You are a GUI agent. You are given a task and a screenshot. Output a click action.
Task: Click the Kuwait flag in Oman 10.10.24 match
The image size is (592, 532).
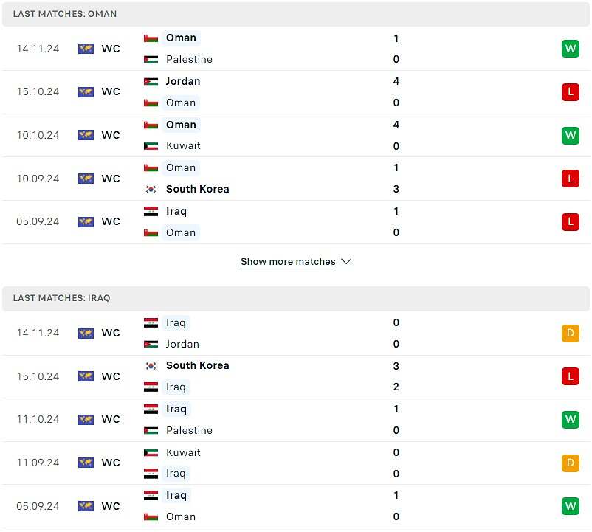[x=151, y=146]
